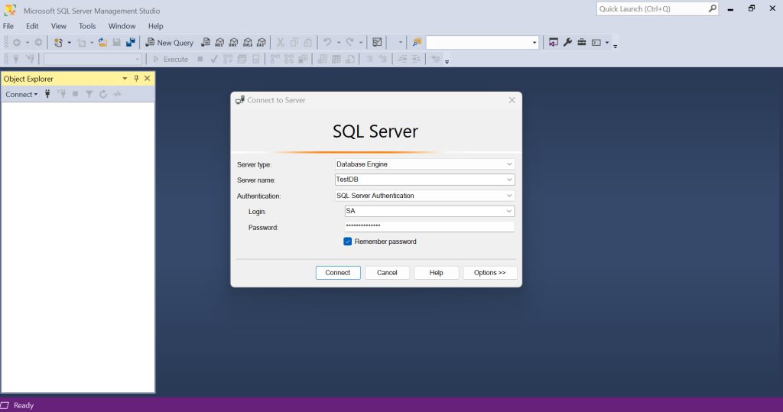This screenshot has width=783, height=412.
Task: Open the Authentication dropdown
Action: click(x=424, y=195)
